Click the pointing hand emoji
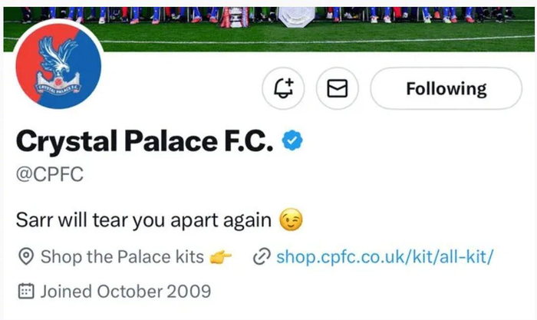Image resolution: width=537 pixels, height=320 pixels. coord(221,257)
